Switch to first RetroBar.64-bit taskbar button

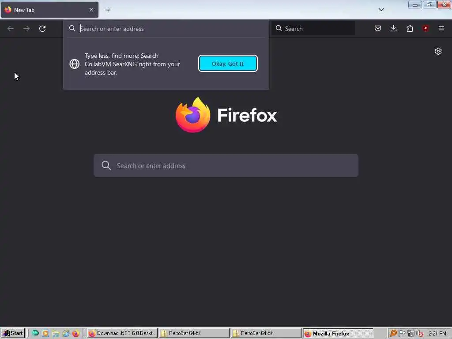[194, 334]
